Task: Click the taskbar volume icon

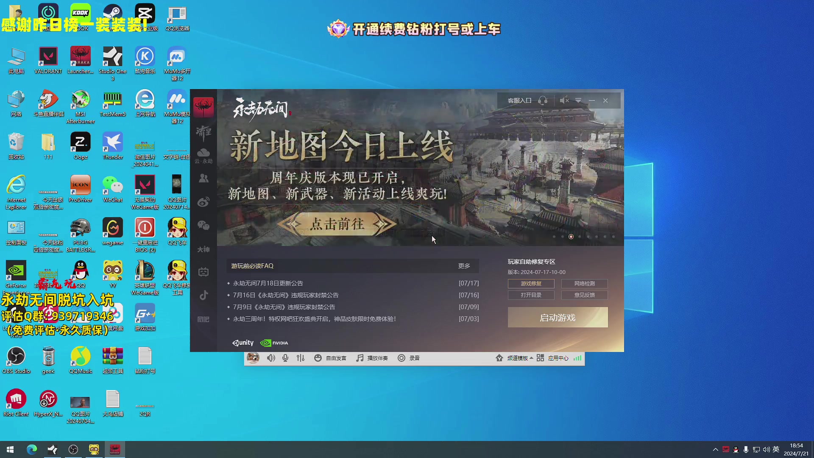Action: [767, 450]
